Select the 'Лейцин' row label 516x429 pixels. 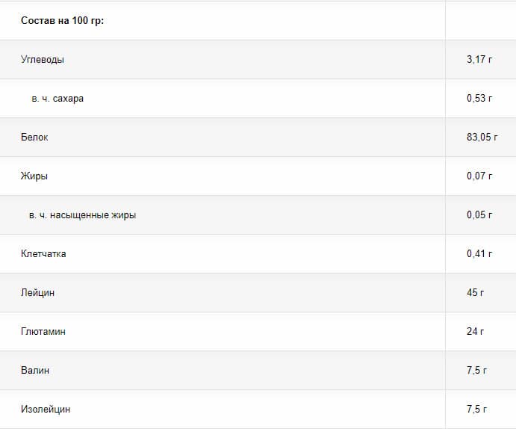pos(37,293)
